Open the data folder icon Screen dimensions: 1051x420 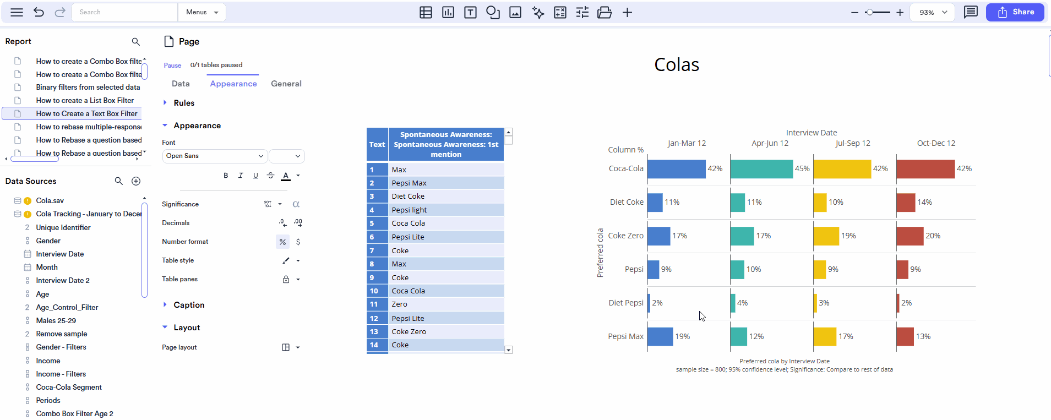[x=605, y=12]
